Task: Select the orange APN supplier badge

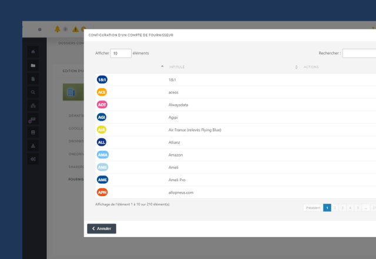Action: pos(102,192)
